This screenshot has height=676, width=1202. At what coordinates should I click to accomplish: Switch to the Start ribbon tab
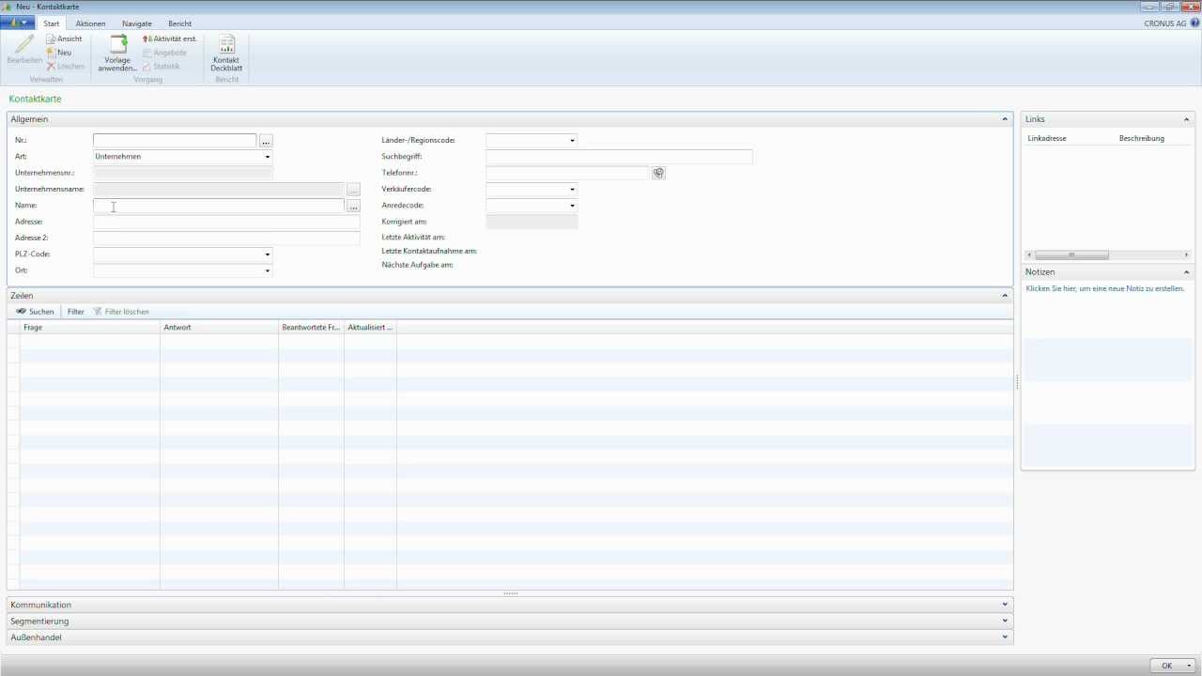52,23
